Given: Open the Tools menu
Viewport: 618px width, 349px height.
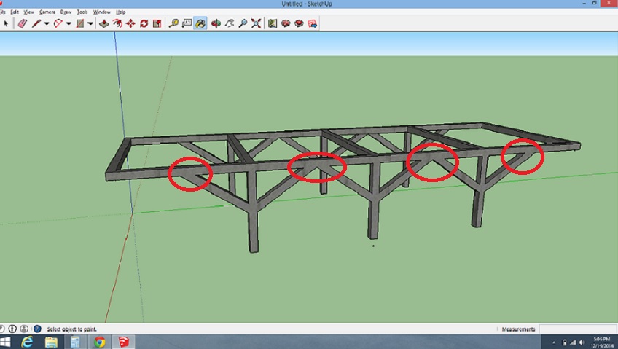Looking at the screenshot, I should [82, 12].
